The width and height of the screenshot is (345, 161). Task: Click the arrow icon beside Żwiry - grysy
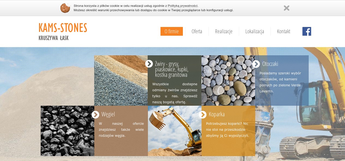pyautogui.click(x=149, y=64)
